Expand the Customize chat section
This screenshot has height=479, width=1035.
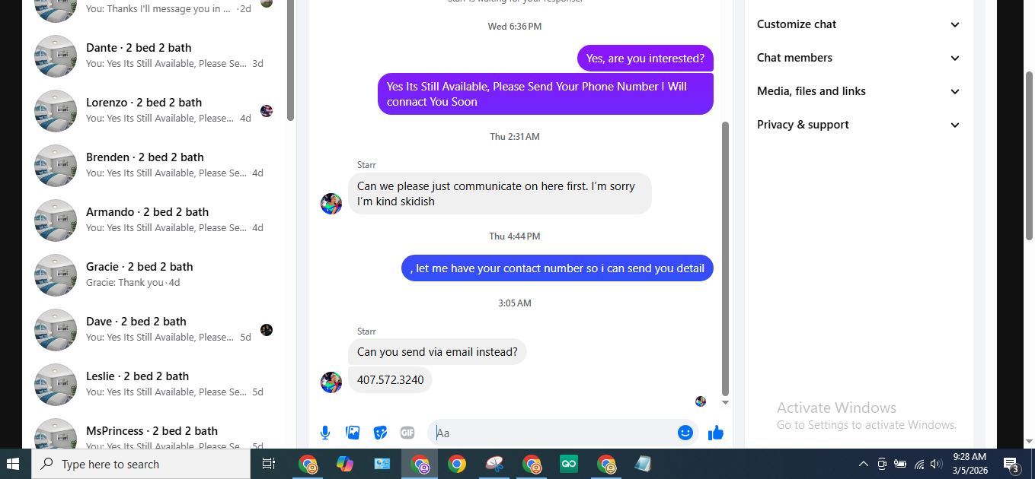858,24
